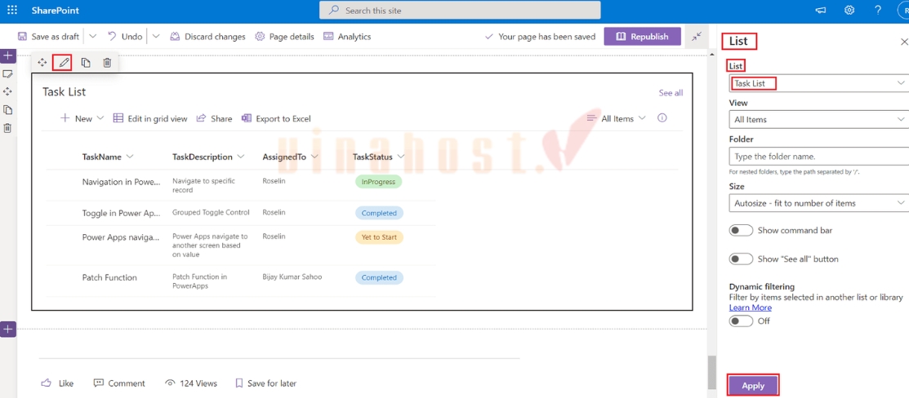Click the delete section icon in left rail
The width and height of the screenshot is (909, 398).
(7, 128)
